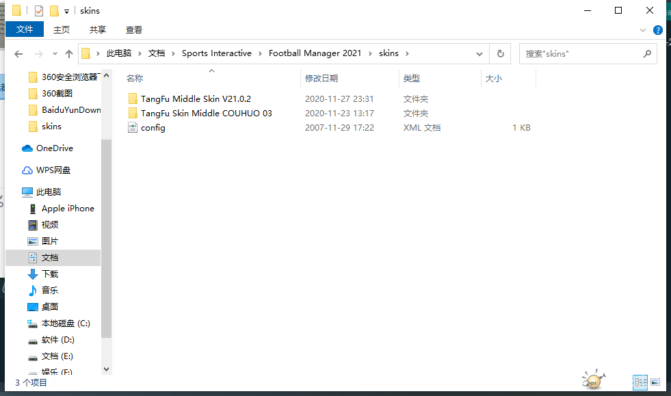The image size is (671, 396).
Task: Open OneDrive in the navigation pane
Action: tap(54, 148)
